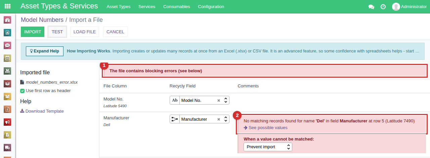The width and height of the screenshot is (430, 158).
Task: Click the Administrator avatar picture
Action: point(396,7)
